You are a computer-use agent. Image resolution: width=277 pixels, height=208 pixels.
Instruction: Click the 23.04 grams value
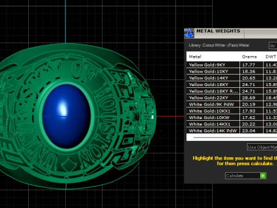coord(249,131)
